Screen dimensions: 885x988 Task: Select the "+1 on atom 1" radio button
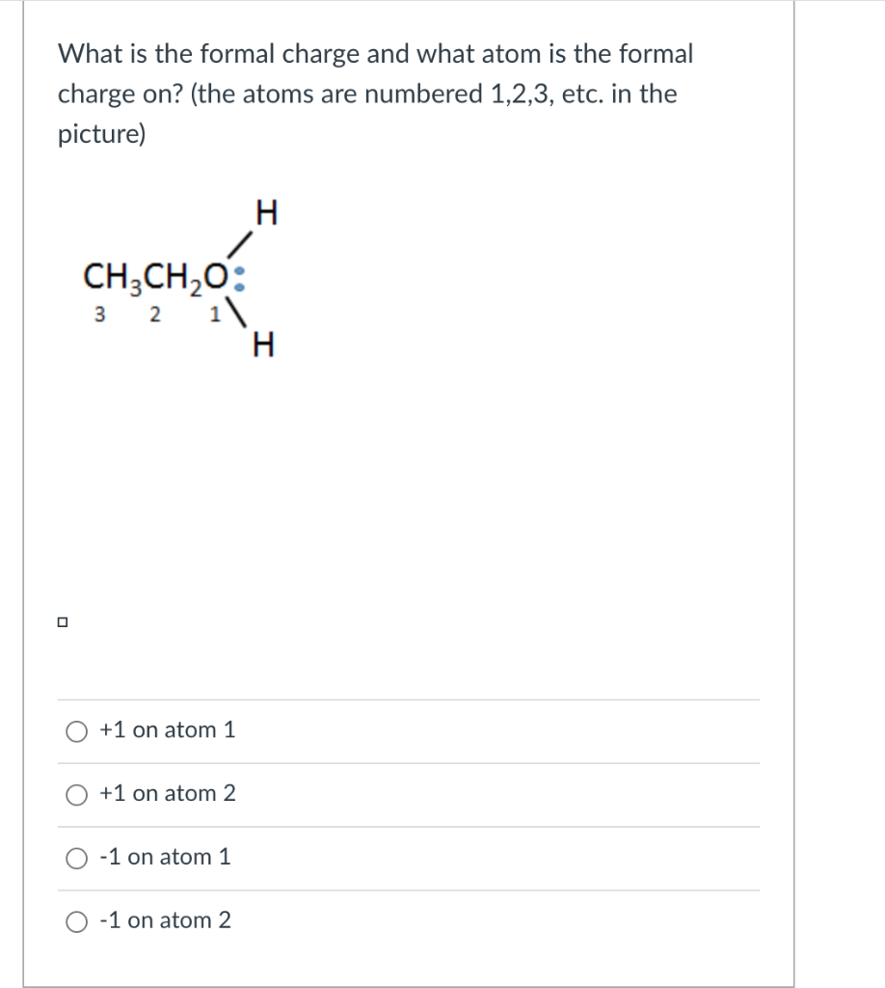[75, 731]
